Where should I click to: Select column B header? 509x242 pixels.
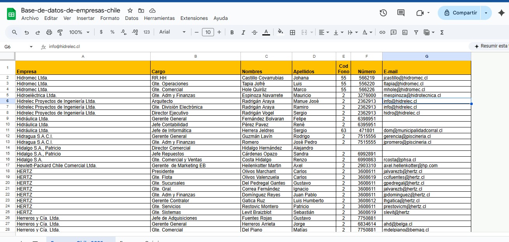coord(196,57)
